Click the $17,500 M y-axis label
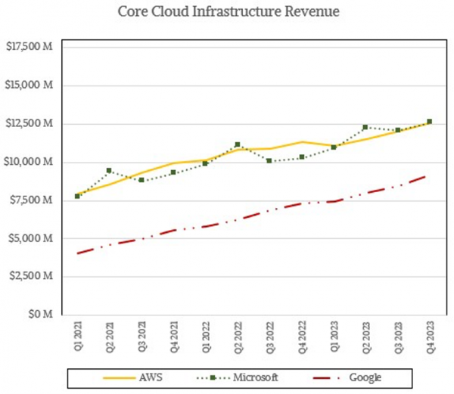This screenshot has width=454, height=394. (28, 47)
